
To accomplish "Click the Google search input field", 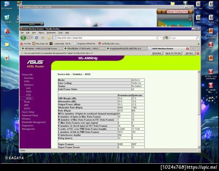I will (x=182, y=38).
